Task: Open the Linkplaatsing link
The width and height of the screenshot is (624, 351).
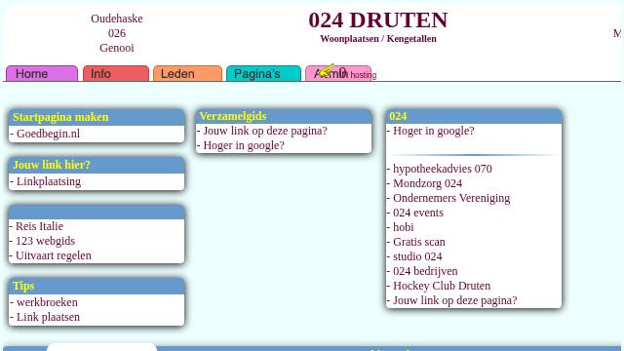Action: 49,181
